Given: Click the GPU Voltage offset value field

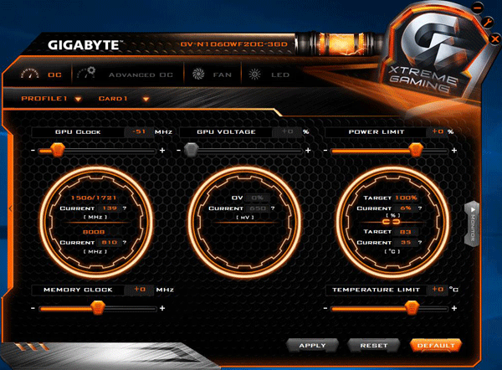Looking at the screenshot, I should pos(286,131).
